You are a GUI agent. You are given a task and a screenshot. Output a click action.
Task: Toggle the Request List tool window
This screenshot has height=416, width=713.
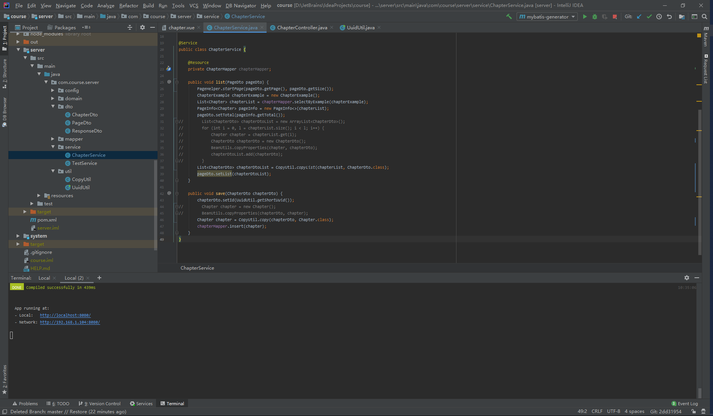pos(706,69)
